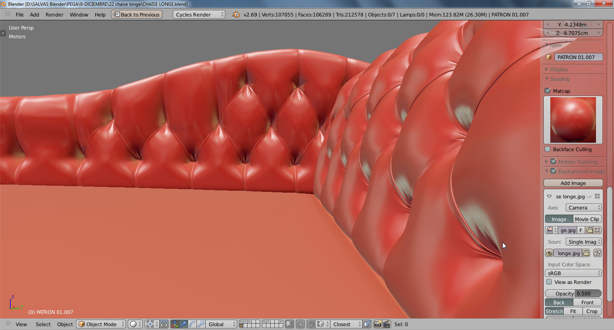Collapse the se longe.jpg background image entry
The image size is (614, 330).
549,196
